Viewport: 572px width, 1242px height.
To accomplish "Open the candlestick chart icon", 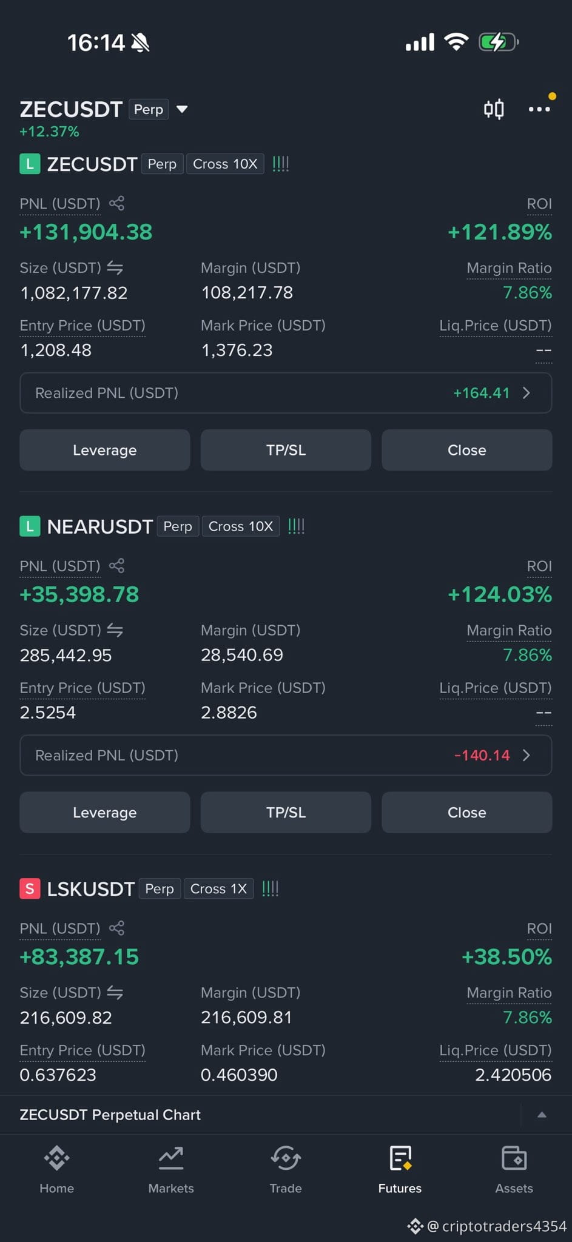I will coord(494,109).
